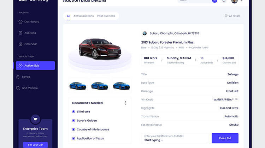Select the Buyer's Gulden radio button
265x148 pixels.
tap(73, 121)
